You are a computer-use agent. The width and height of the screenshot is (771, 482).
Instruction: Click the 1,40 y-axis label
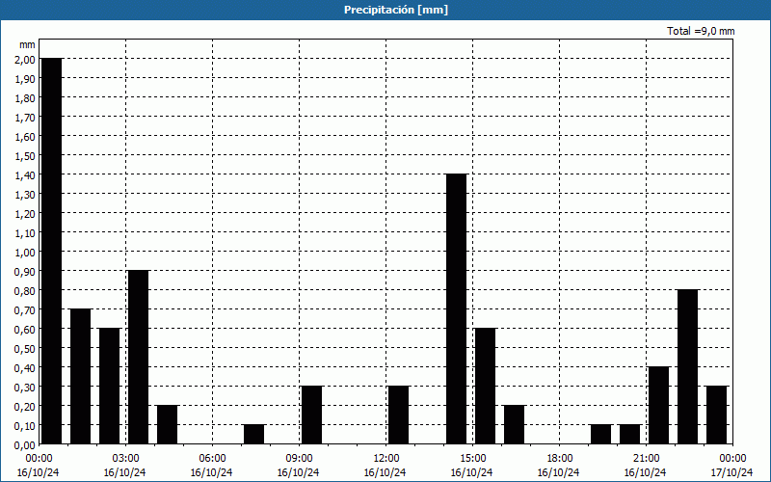[x=26, y=174]
